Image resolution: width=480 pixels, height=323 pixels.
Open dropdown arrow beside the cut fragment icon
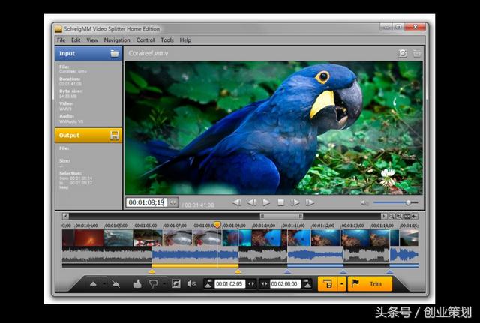[163, 284]
